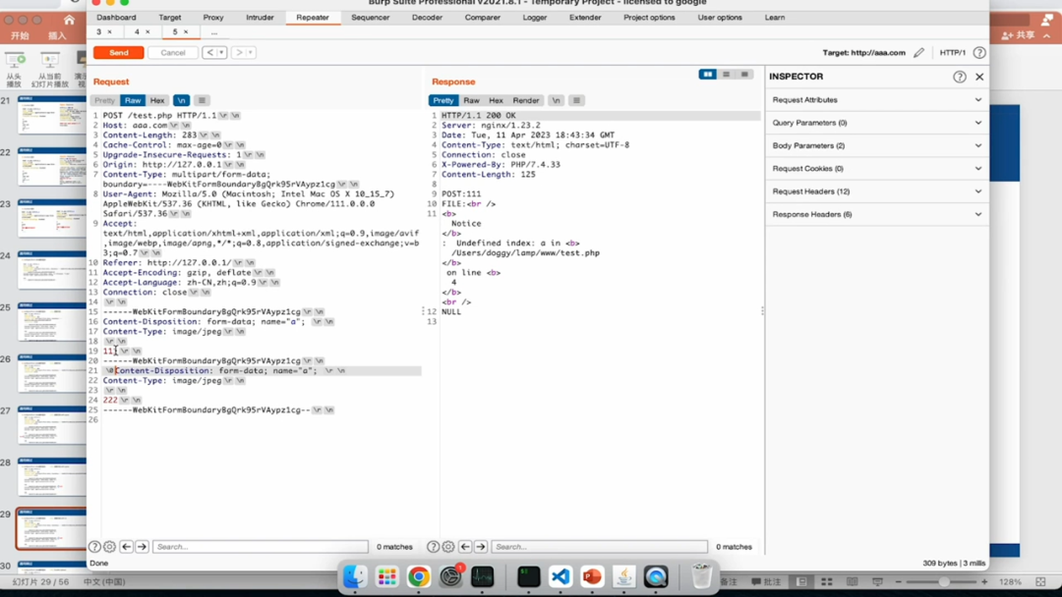Open the Comparer tab
The width and height of the screenshot is (1062, 597).
tap(482, 17)
